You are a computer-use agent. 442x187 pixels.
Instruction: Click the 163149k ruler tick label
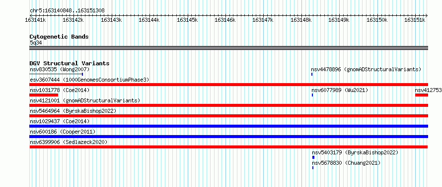339,20
